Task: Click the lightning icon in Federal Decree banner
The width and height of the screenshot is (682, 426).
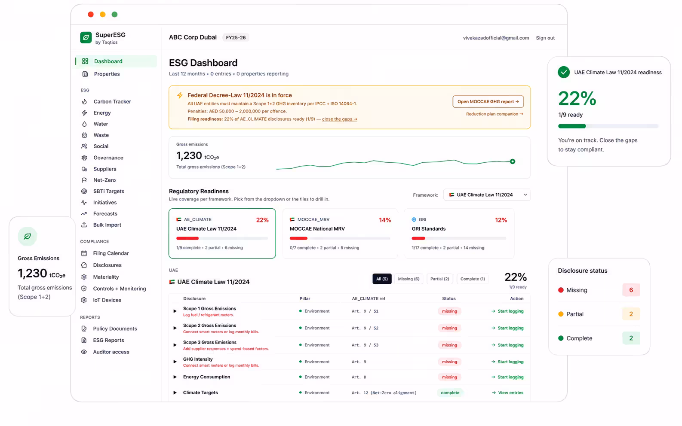Action: (180, 95)
